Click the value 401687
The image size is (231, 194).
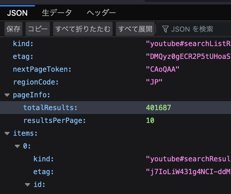tap(158, 108)
